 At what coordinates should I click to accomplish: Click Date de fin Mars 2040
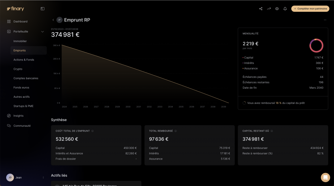[x=283, y=88]
